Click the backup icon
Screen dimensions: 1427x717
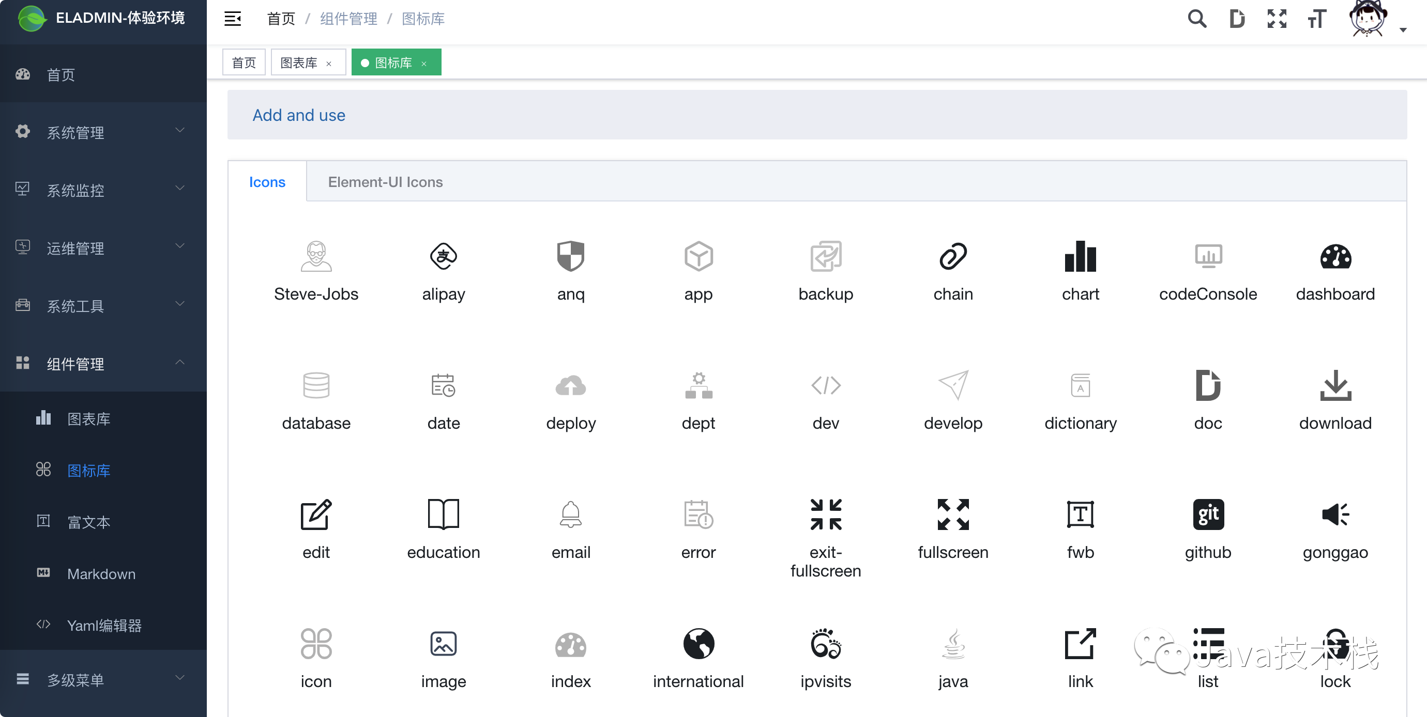click(825, 256)
